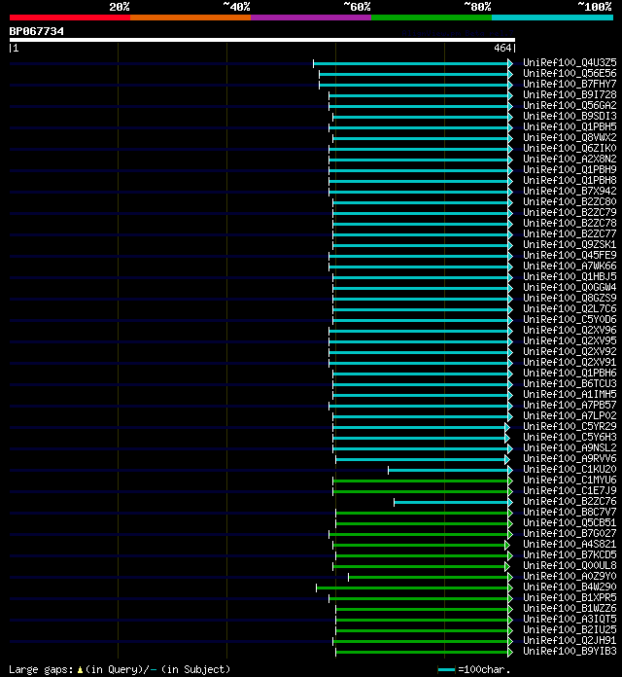Click the green alignment bar for UniRef100_C1MYU6
Image resolution: width=622 pixels, height=677 pixels.
(x=421, y=481)
